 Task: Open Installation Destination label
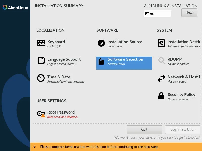tap(184, 42)
